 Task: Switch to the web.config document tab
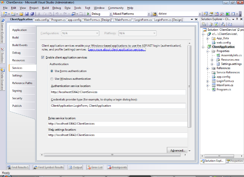42,20
